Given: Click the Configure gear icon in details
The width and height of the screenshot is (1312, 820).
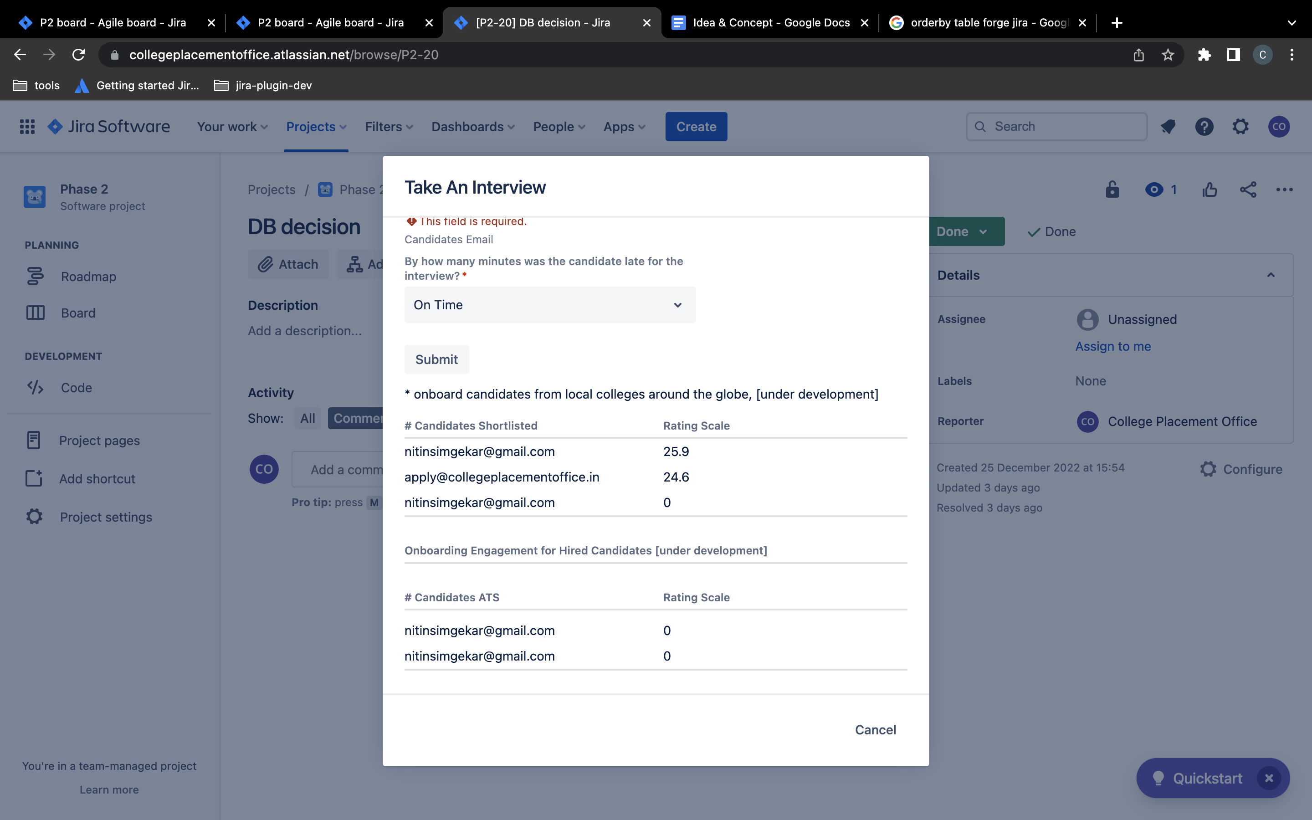Looking at the screenshot, I should [x=1208, y=469].
